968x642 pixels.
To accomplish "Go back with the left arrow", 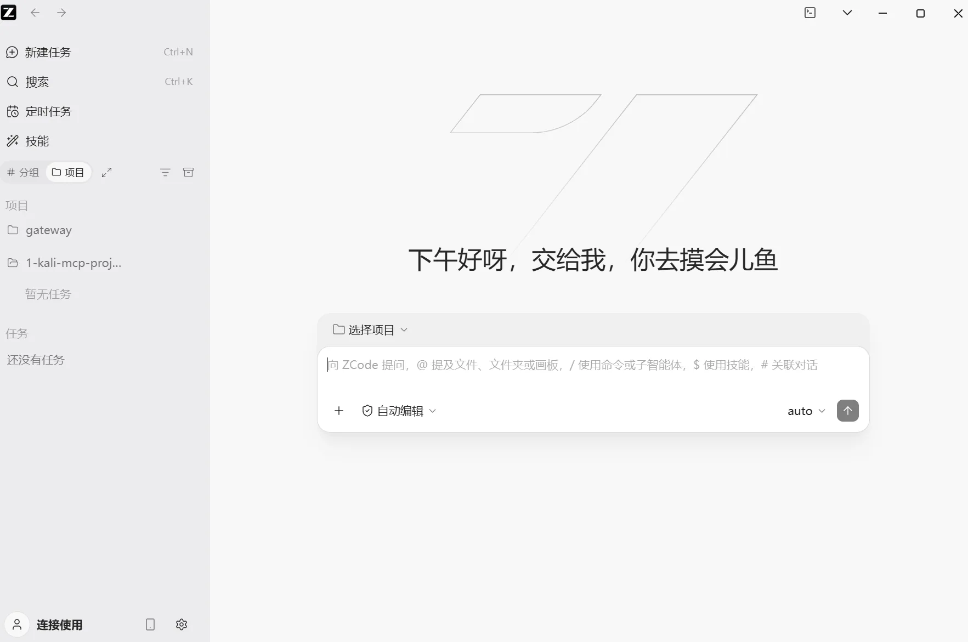I will 35,13.
